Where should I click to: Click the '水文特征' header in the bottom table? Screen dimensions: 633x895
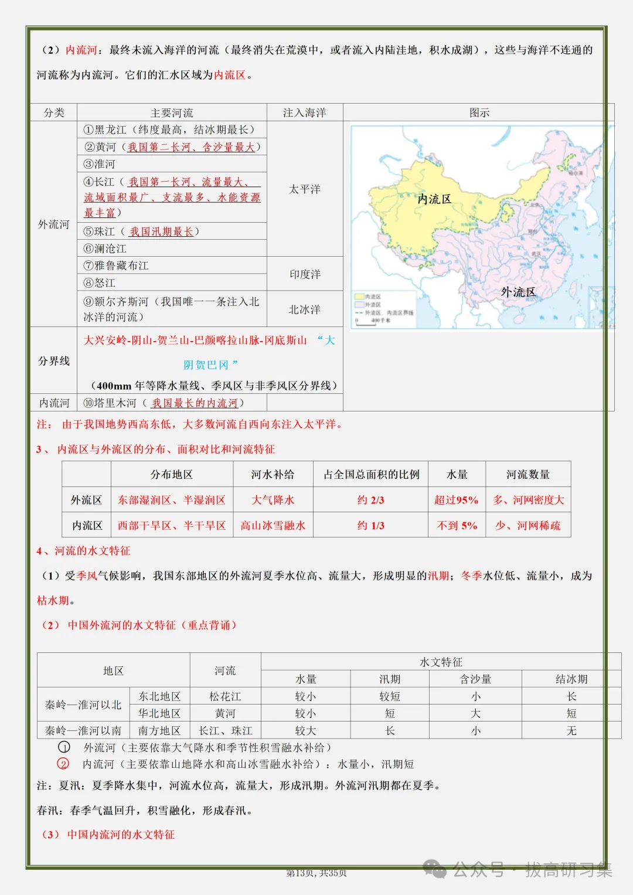(441, 662)
